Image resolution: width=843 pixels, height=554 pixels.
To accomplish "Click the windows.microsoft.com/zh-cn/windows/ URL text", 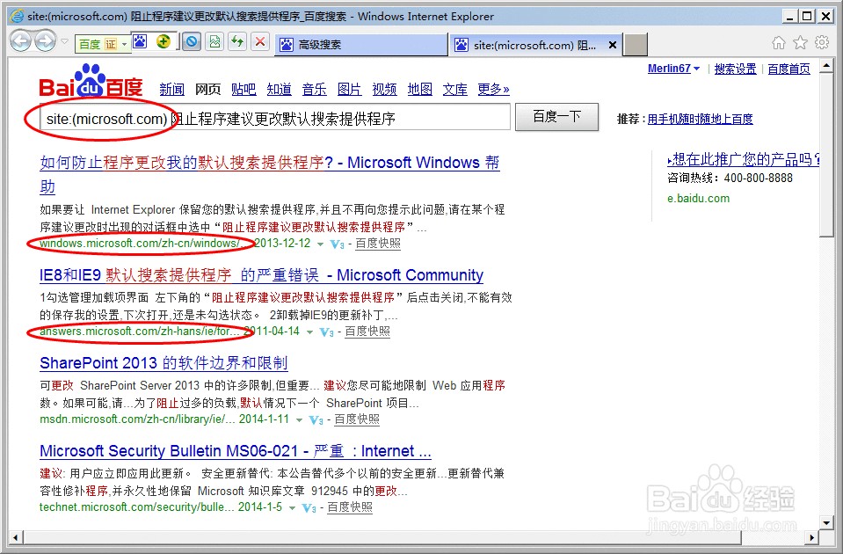I will [x=142, y=244].
